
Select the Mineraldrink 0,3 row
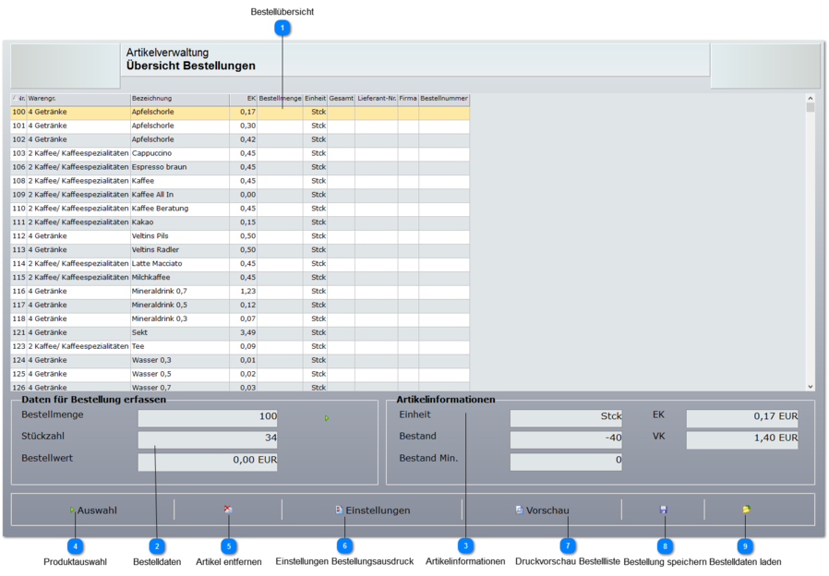(239, 318)
